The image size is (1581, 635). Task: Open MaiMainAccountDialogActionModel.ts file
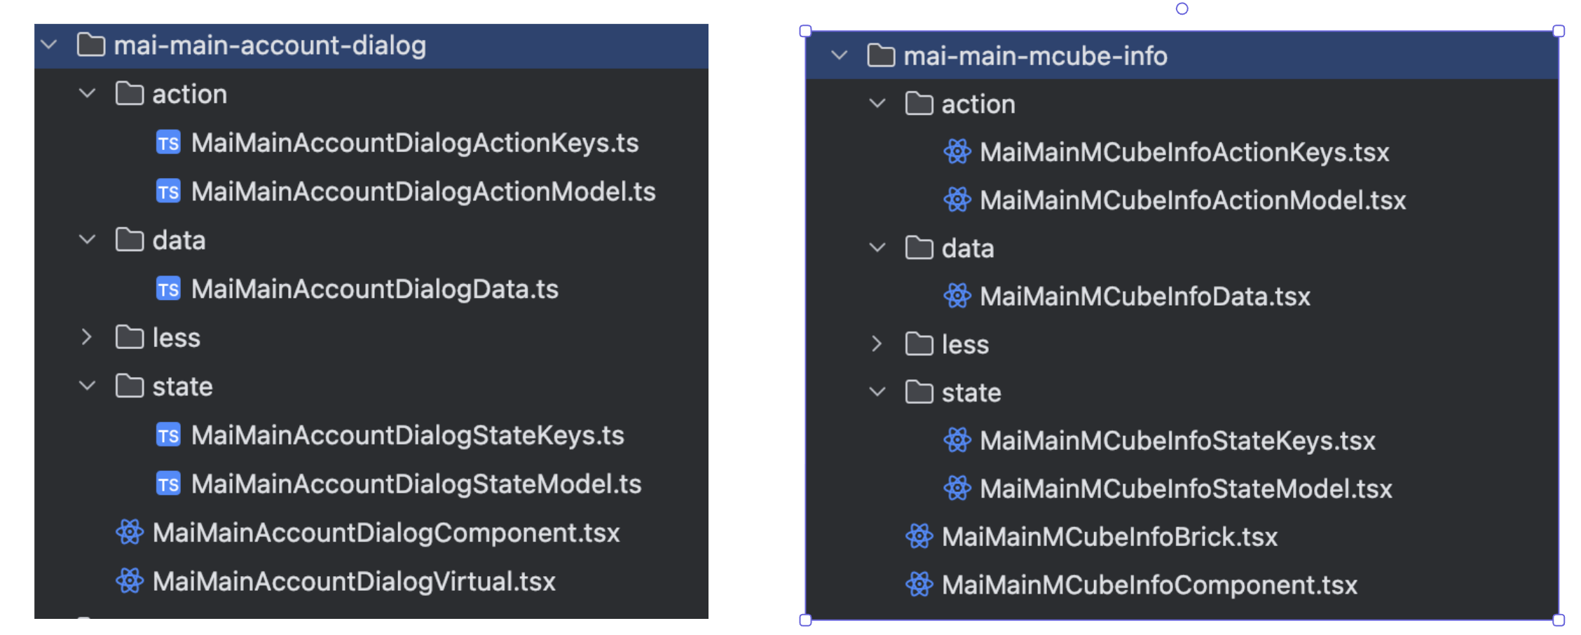pyautogui.click(x=423, y=192)
